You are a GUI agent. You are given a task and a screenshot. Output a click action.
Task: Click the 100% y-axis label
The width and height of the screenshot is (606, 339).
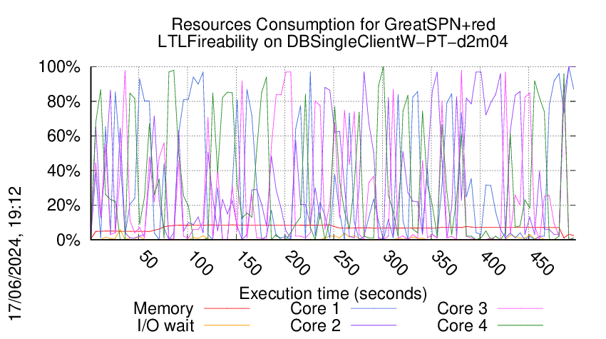[59, 67]
